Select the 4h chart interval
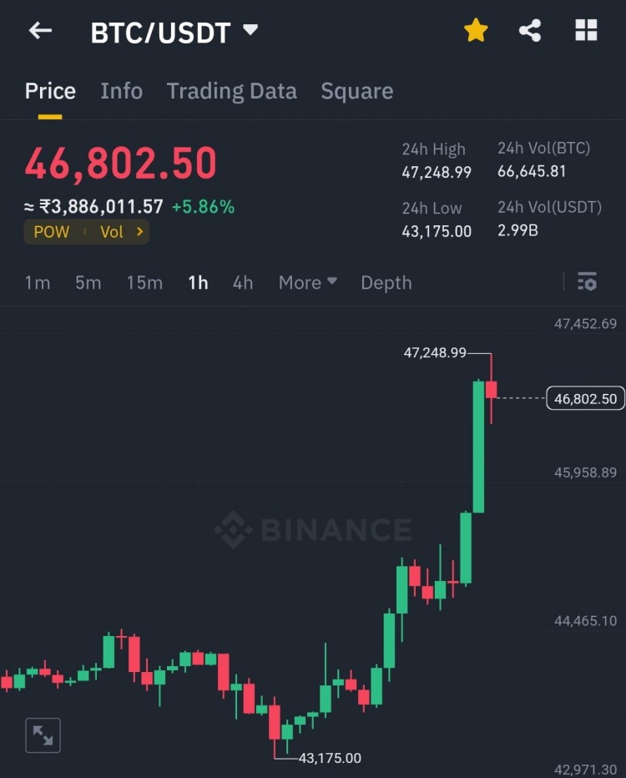The width and height of the screenshot is (626, 778). (x=243, y=283)
